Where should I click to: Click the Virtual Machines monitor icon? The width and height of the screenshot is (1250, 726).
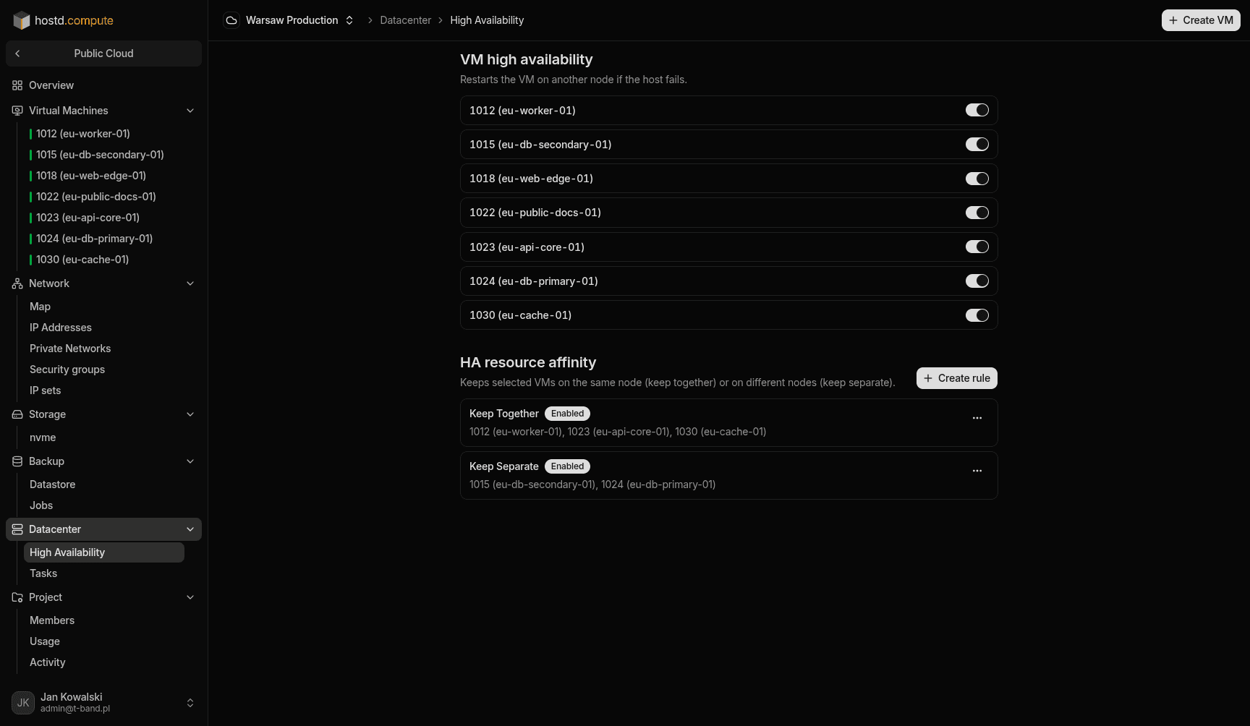pyautogui.click(x=17, y=111)
